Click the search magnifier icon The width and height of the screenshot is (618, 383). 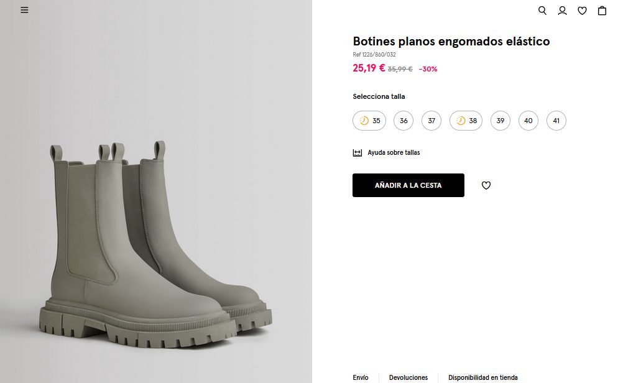(x=542, y=11)
